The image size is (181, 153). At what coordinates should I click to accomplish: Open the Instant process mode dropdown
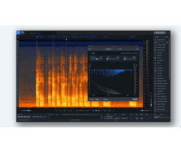88,111
